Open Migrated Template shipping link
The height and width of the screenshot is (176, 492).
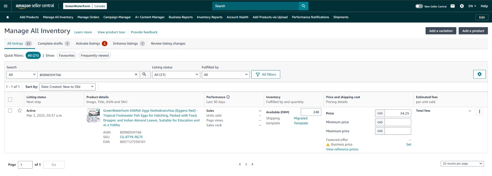click(x=301, y=121)
